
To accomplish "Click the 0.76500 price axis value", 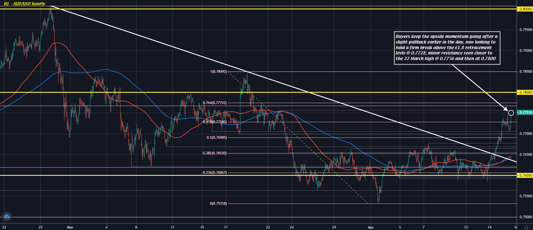I will 526,155.
